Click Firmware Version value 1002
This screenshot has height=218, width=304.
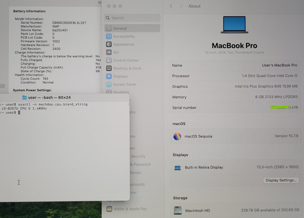56,41
